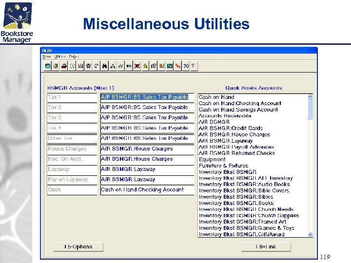Open the Menu menu
Viewport: 351px width, 263px height.
tap(47, 56)
